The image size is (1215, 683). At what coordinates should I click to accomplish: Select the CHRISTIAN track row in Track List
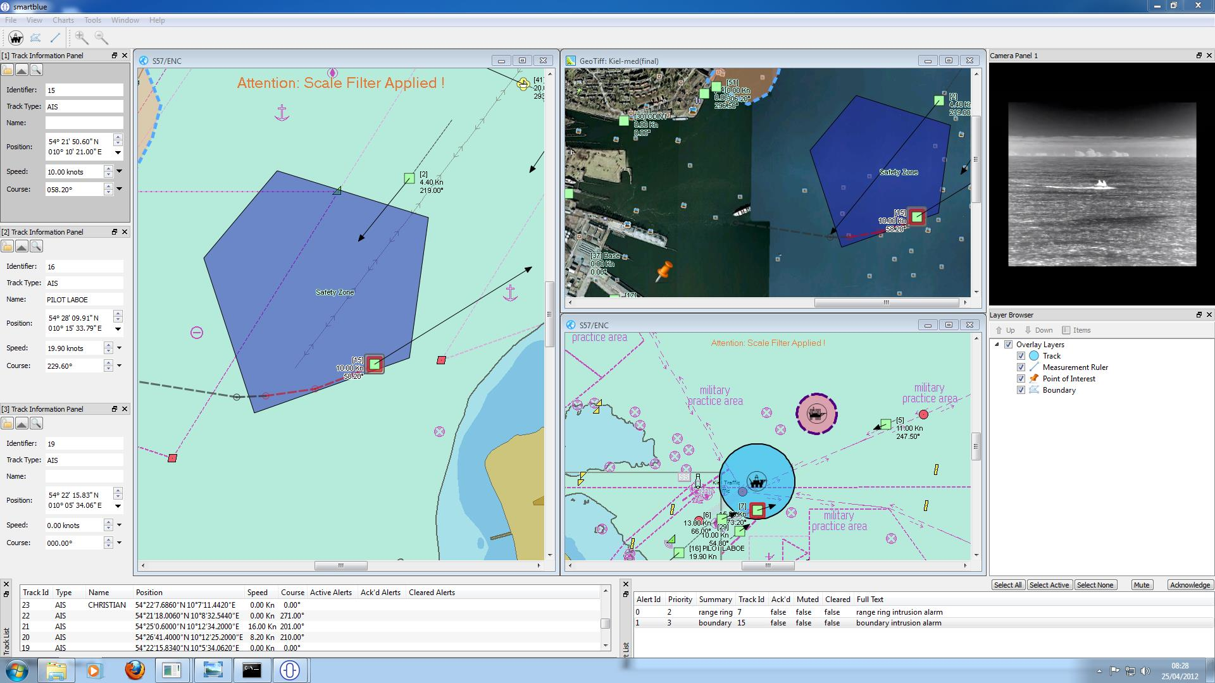310,605
